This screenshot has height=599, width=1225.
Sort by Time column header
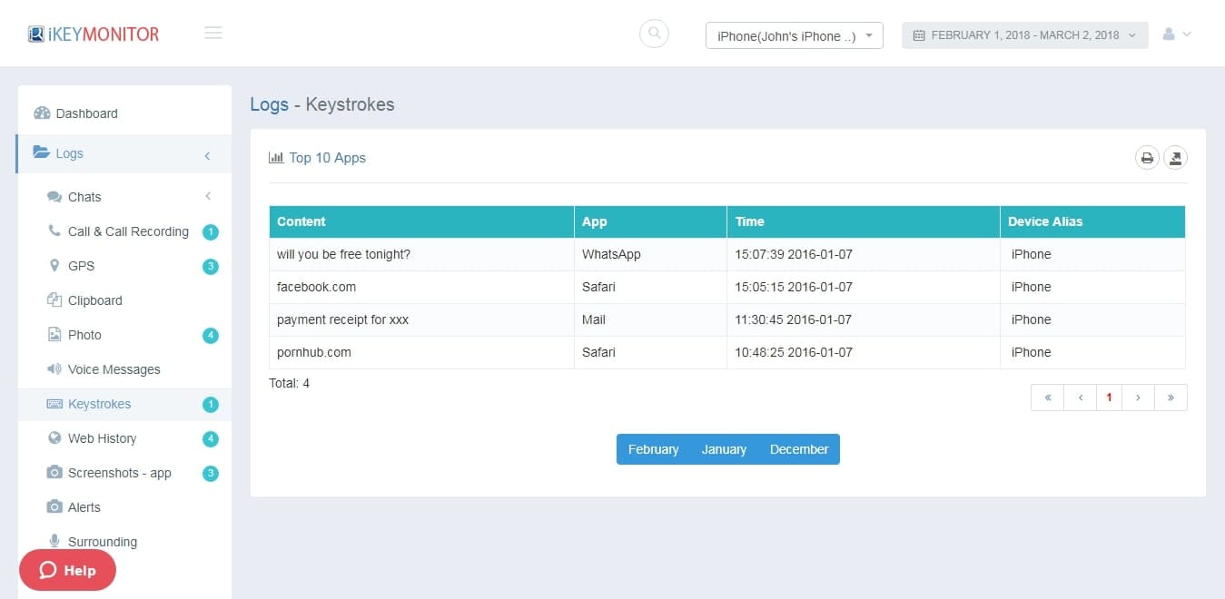(x=864, y=221)
